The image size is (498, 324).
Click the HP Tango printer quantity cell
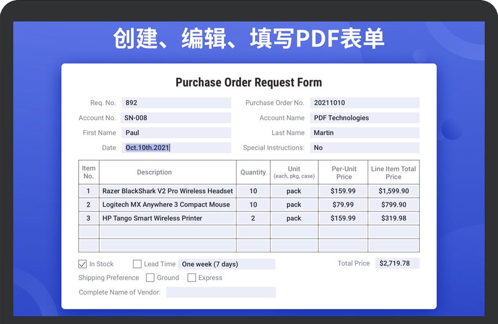tap(253, 218)
